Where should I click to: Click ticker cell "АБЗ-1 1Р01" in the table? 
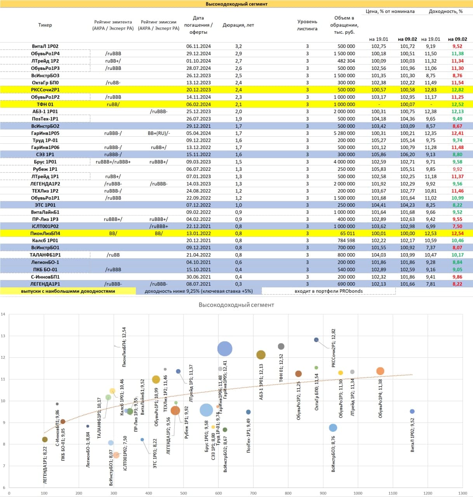coord(45,111)
